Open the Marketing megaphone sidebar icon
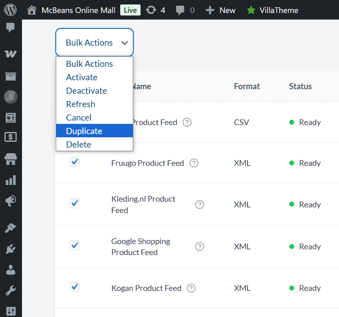Screen dimensions: 339x317 (x=11, y=200)
